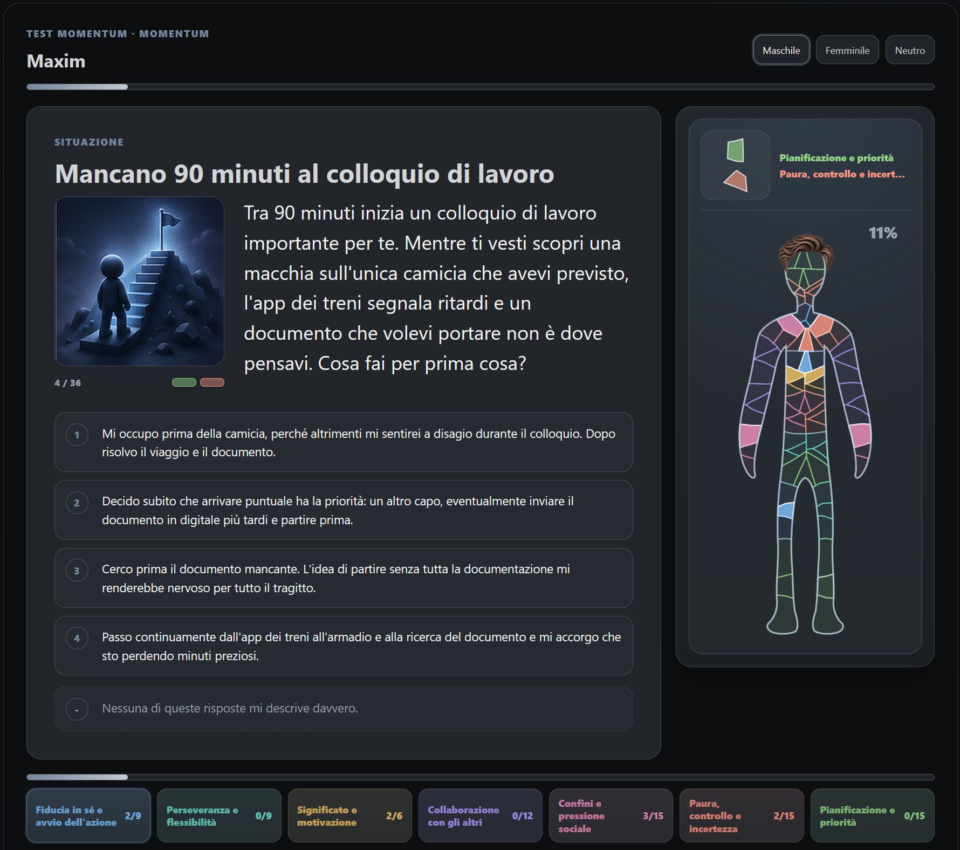Go to the "Collaborazione con gli altri" tab
Viewport: 960px width, 850px height.
481,815
